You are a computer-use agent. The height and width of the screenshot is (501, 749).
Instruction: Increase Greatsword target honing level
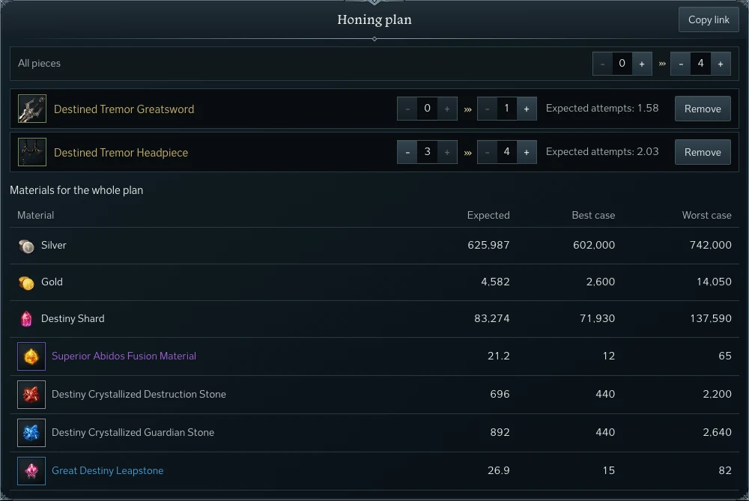click(x=527, y=109)
